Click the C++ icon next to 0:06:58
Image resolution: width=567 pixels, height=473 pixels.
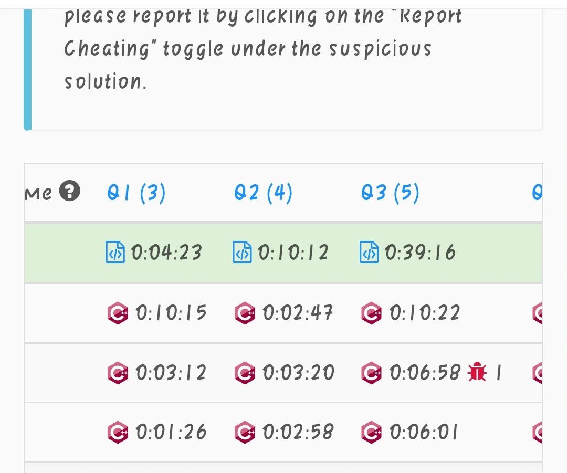371,373
